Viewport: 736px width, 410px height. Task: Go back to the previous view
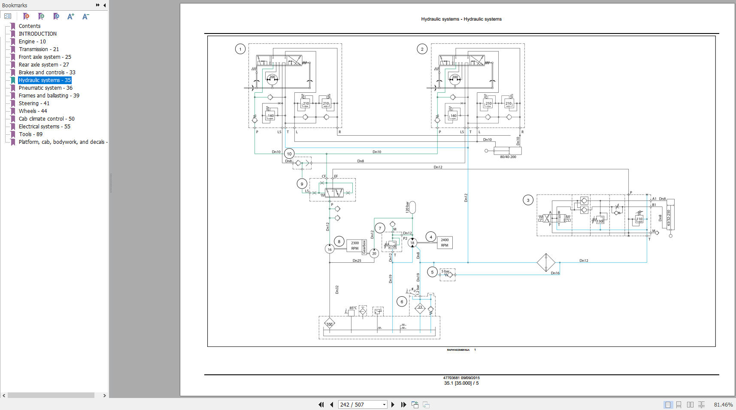click(415, 404)
